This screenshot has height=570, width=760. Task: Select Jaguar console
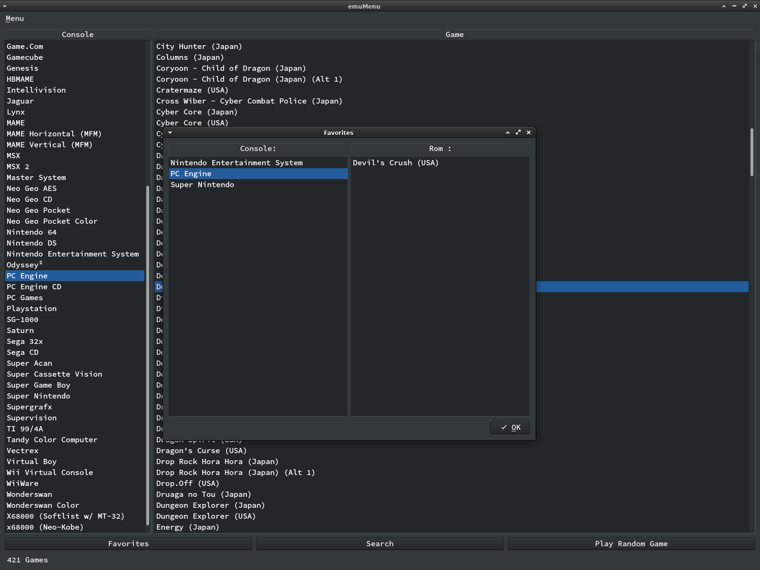pos(75,101)
